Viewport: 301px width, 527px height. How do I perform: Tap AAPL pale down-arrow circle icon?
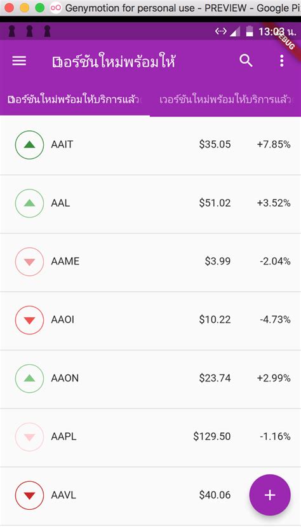coord(30,437)
